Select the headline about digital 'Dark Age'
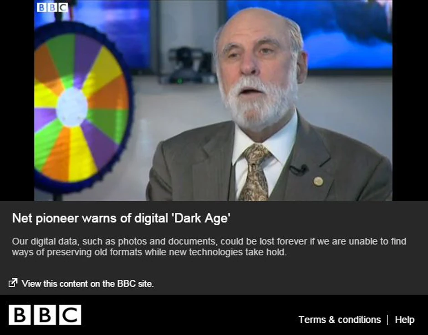 pos(121,218)
